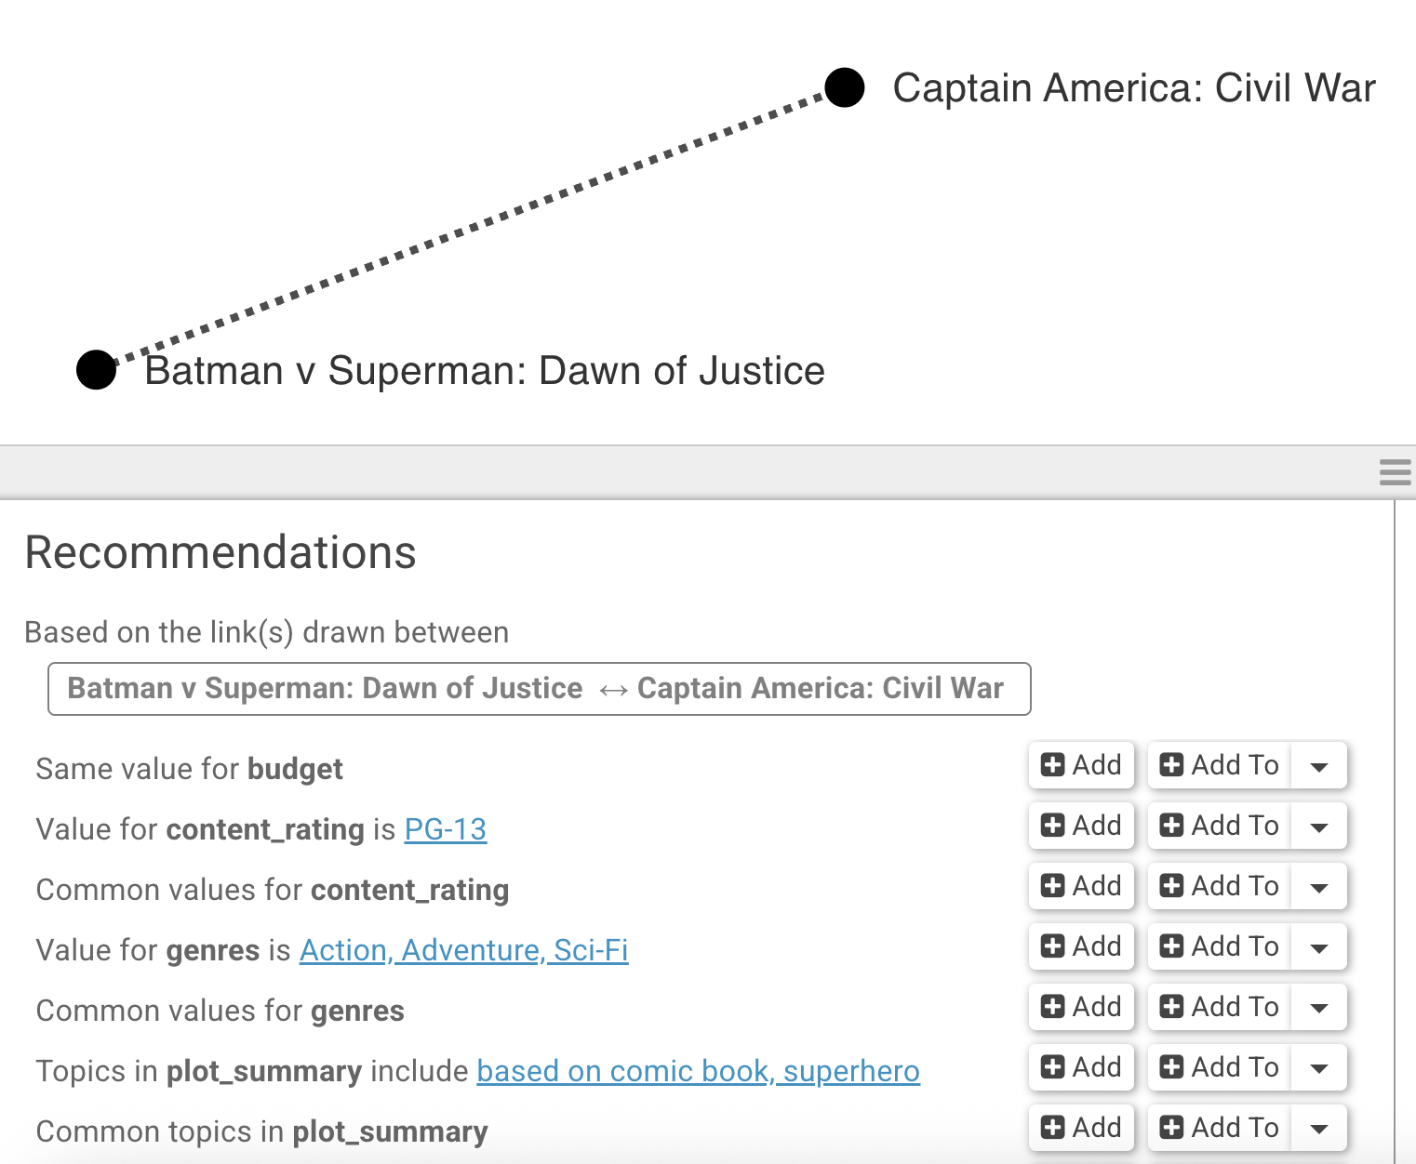This screenshot has width=1416, height=1164.
Task: Expand Add To dropdown for plot_summary topics row
Action: click(1318, 1068)
